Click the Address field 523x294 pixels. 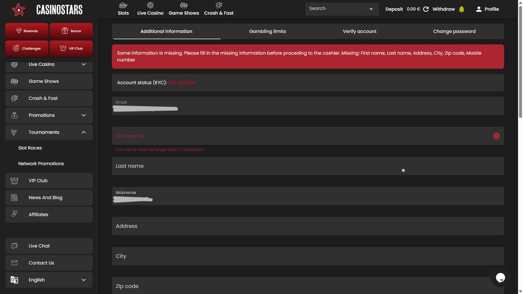coord(308,226)
